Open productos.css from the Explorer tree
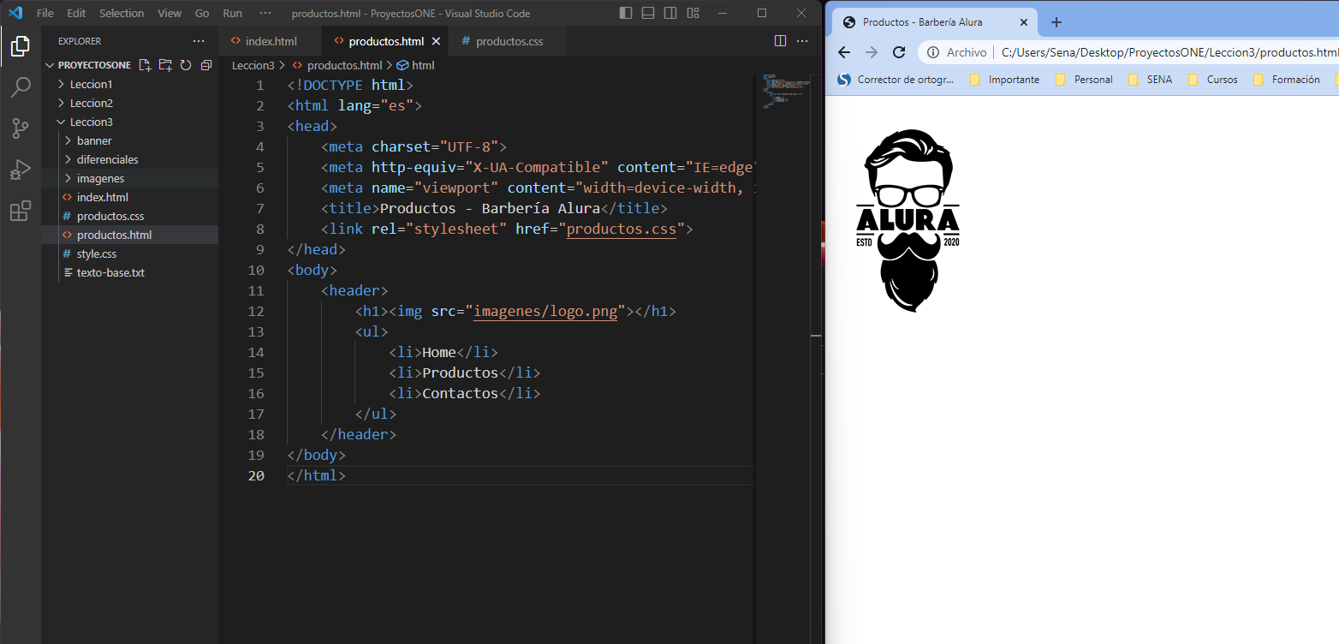This screenshot has height=644, width=1339. 129,216
